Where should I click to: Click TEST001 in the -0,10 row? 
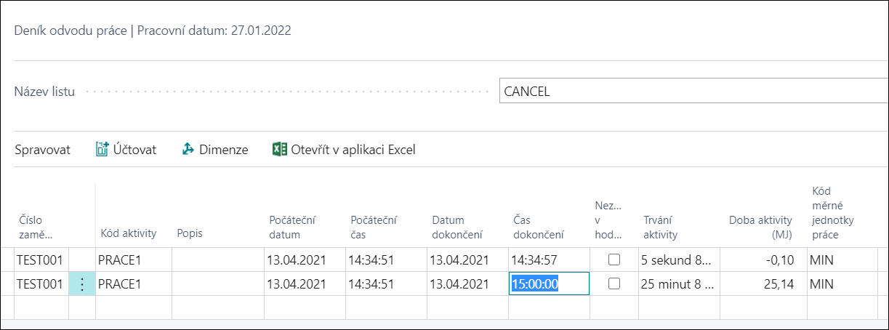[x=41, y=259]
